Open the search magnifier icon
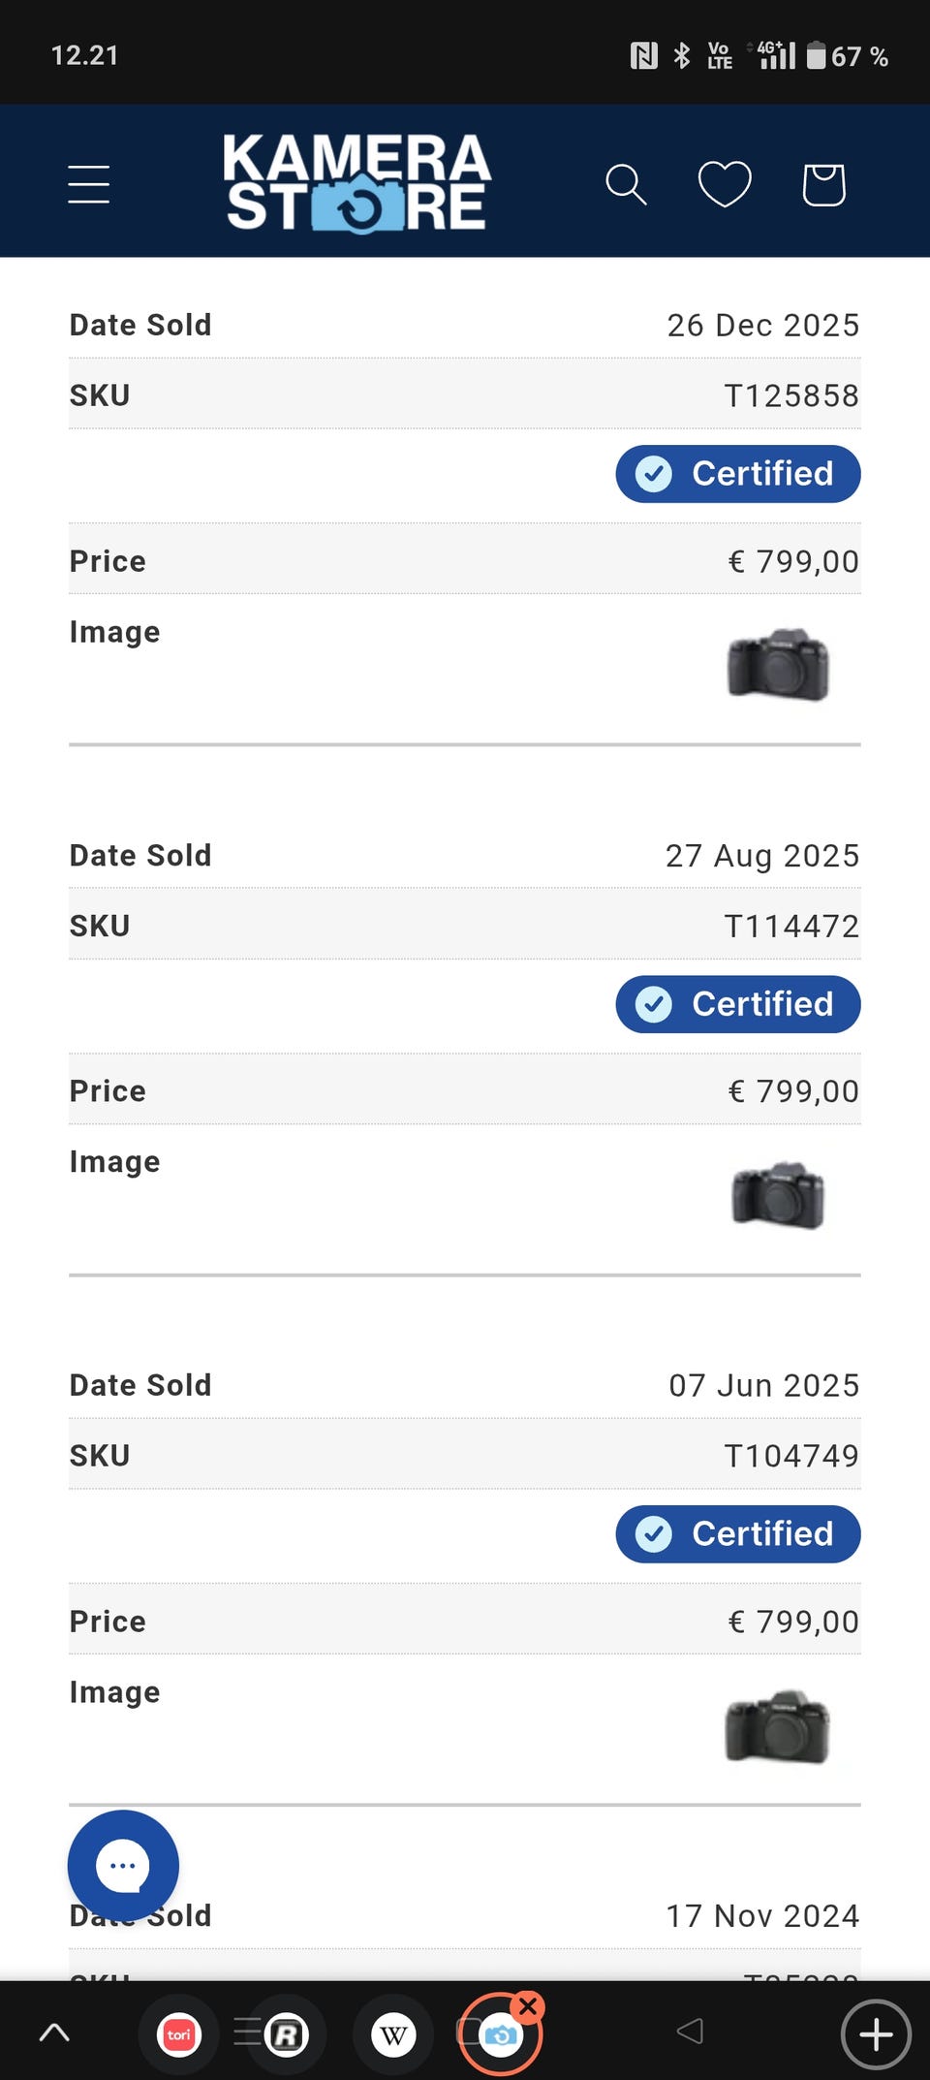 click(626, 184)
